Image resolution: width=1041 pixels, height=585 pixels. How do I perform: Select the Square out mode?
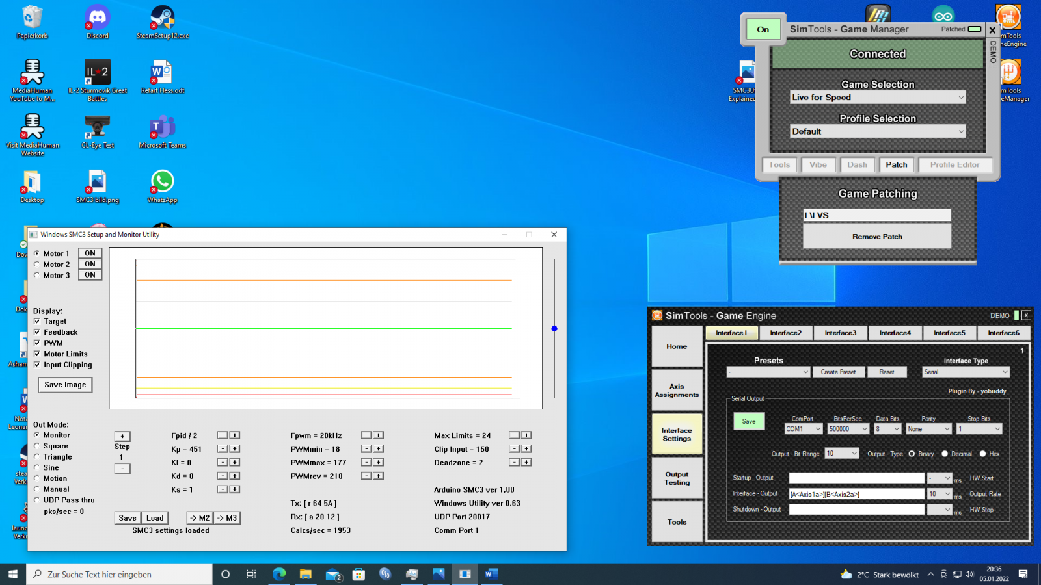pyautogui.click(x=37, y=446)
